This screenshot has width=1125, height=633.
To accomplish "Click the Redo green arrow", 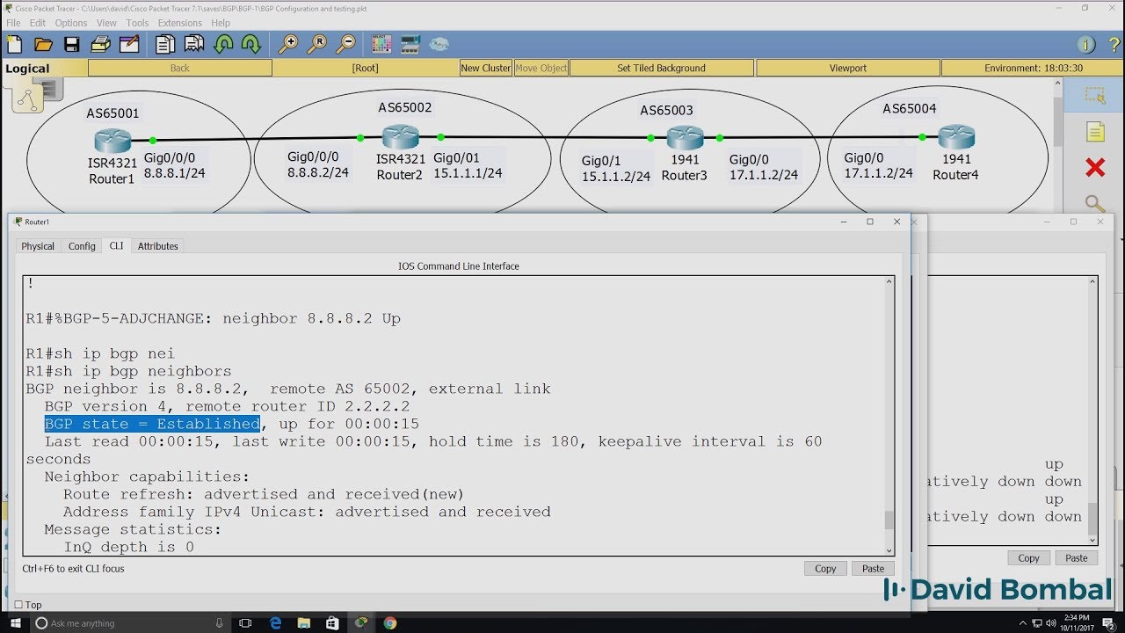I will (x=251, y=44).
